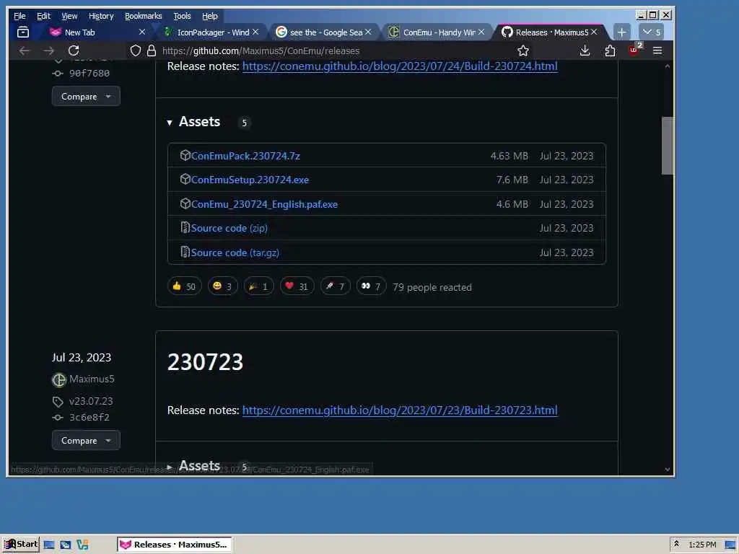739x554 pixels.
Task: Download Source code (tar.gz)
Action: coord(235,253)
